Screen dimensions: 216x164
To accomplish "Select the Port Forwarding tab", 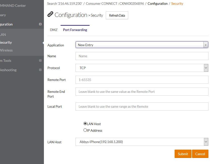I will point(75,30).
